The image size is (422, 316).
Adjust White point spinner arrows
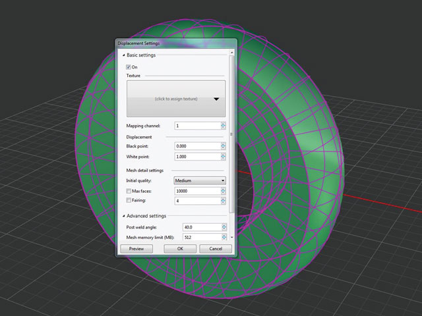tap(223, 157)
